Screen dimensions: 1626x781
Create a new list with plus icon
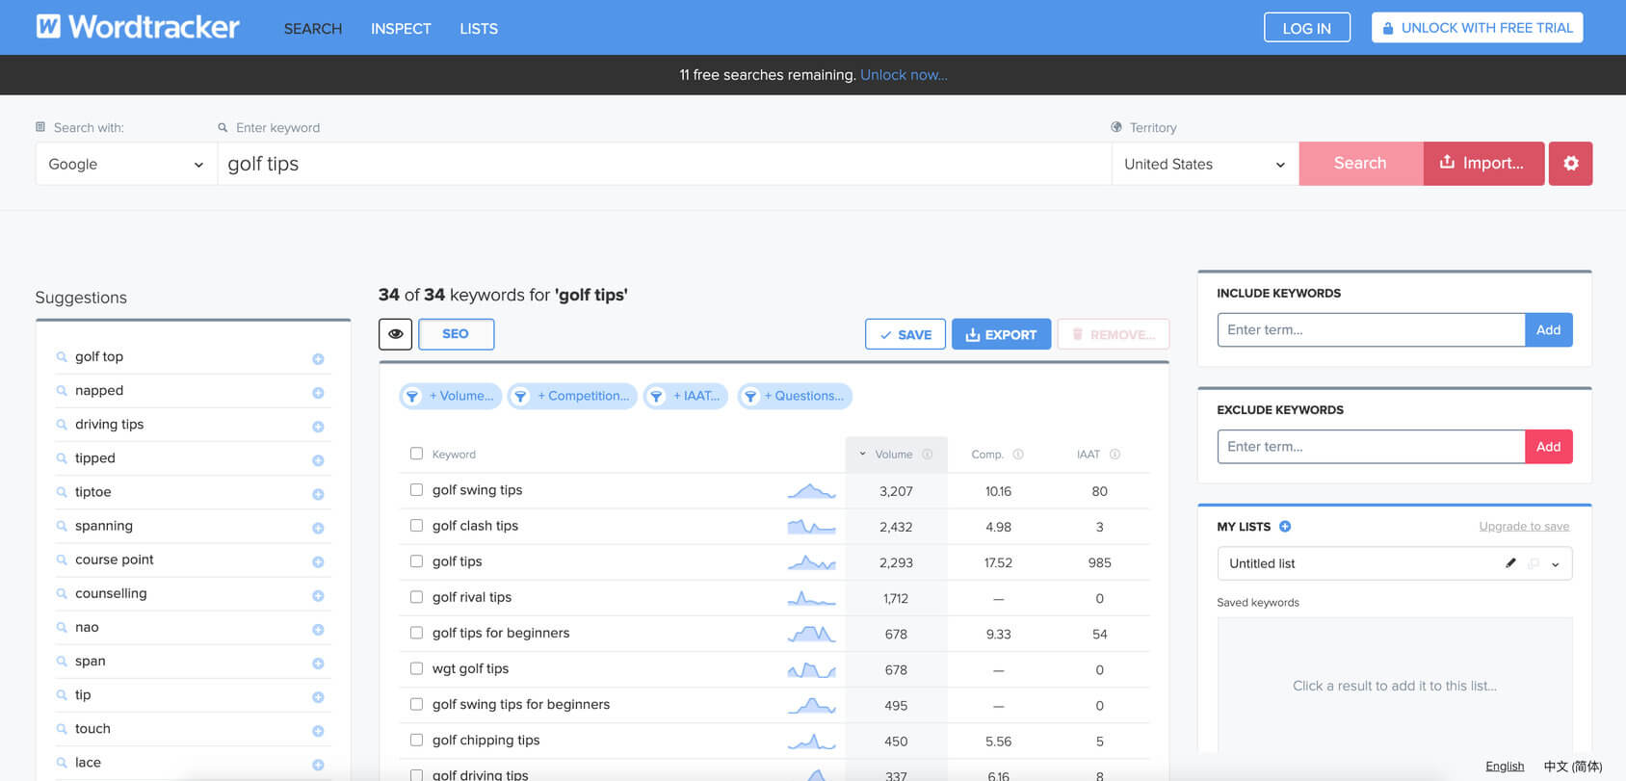tap(1285, 527)
